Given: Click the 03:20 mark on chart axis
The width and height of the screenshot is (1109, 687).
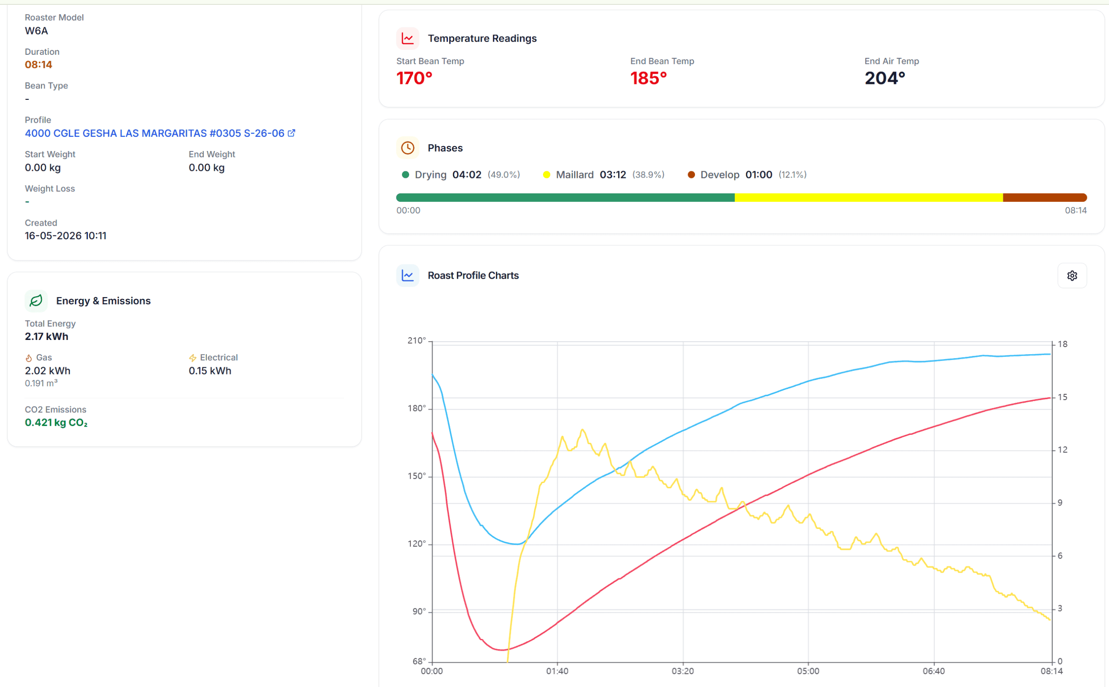Looking at the screenshot, I should pyautogui.click(x=683, y=671).
